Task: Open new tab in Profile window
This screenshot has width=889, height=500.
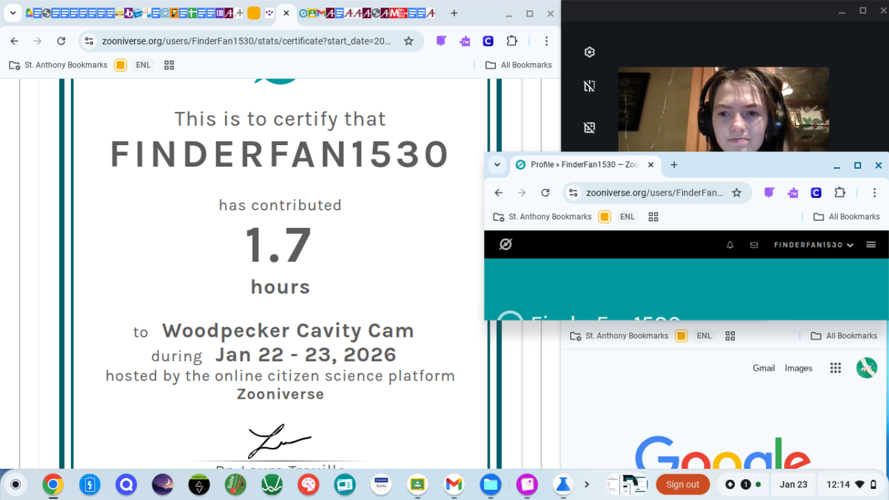Action: pos(674,165)
